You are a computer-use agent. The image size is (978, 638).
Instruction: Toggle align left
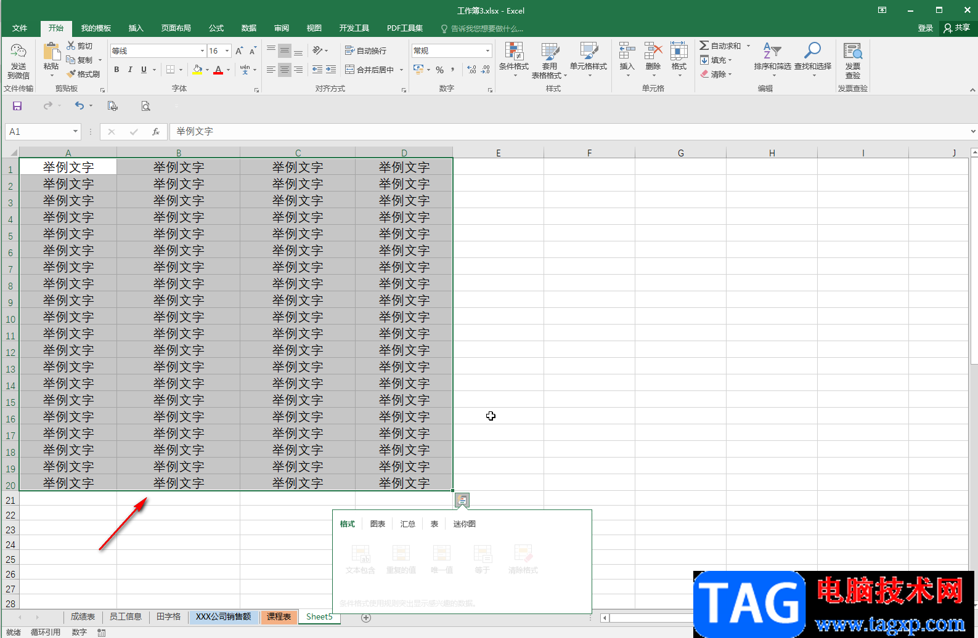(x=271, y=70)
